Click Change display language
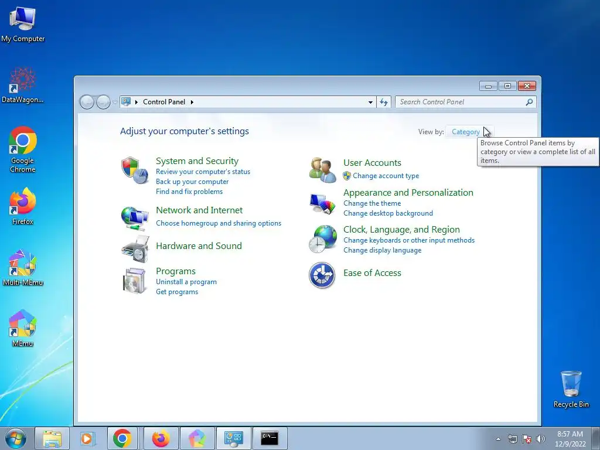 tap(382, 250)
